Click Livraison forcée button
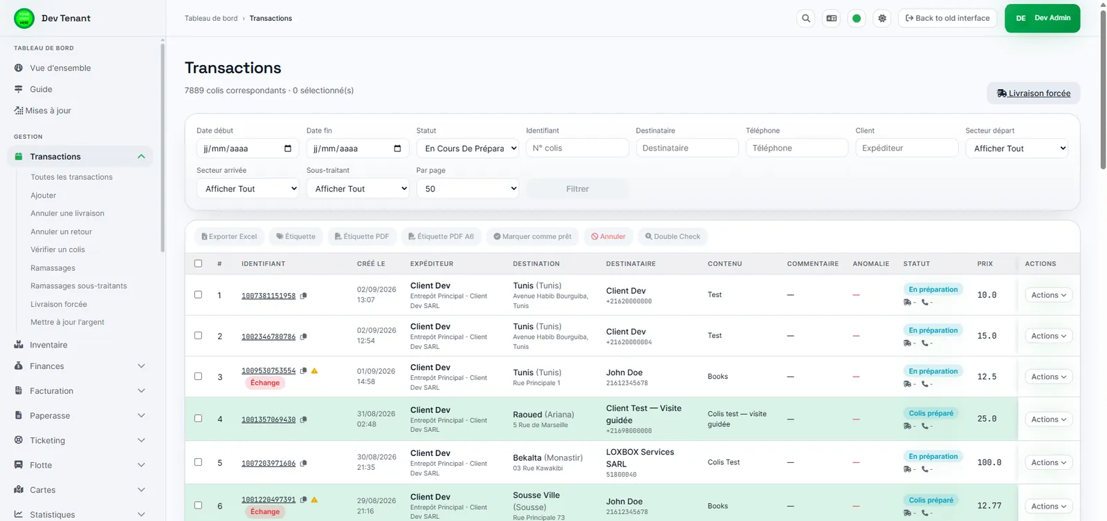 click(x=1033, y=93)
